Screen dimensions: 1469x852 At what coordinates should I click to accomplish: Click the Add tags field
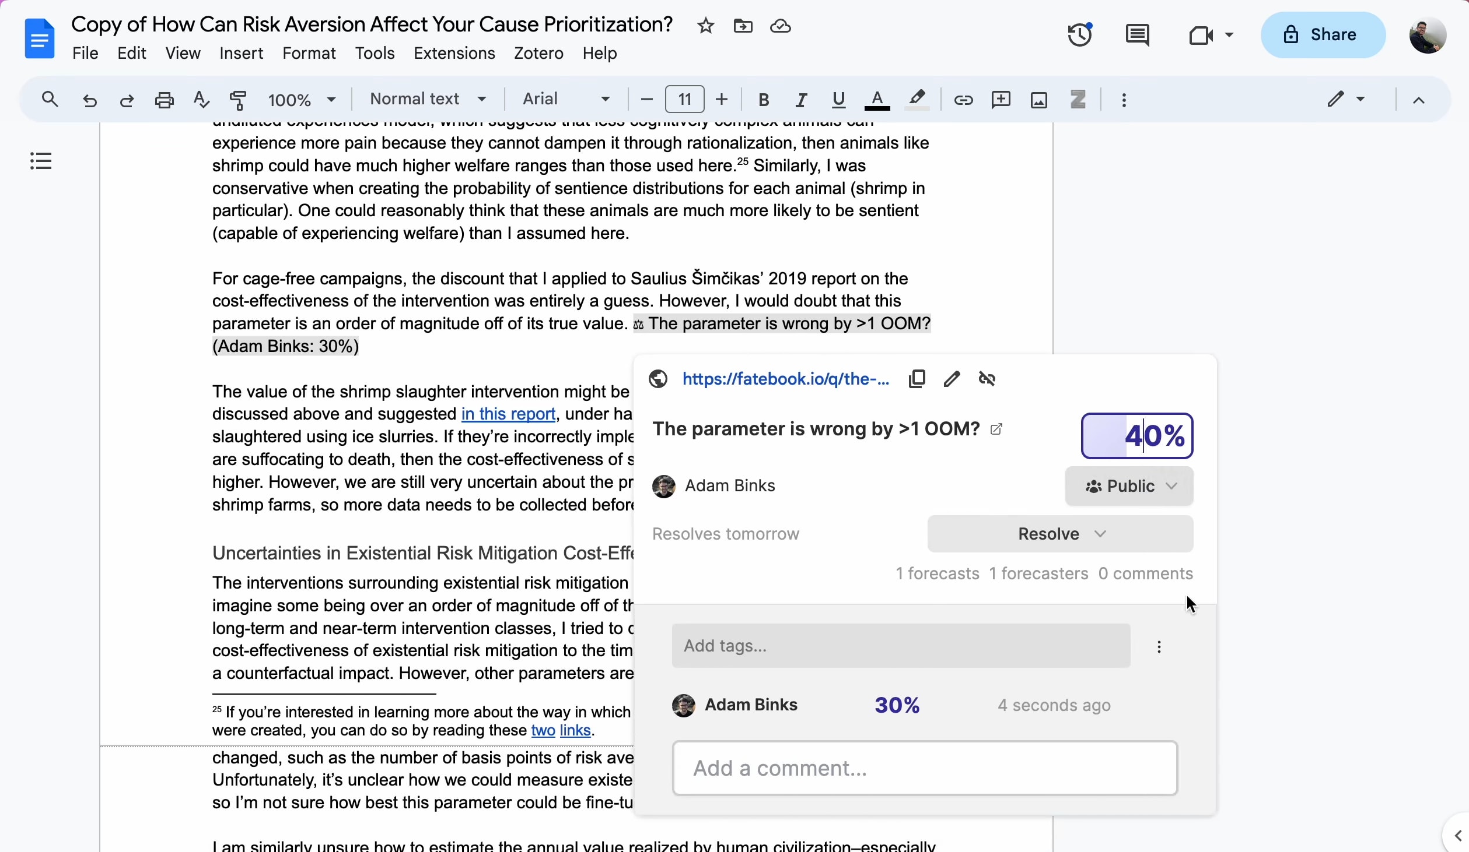pos(901,646)
